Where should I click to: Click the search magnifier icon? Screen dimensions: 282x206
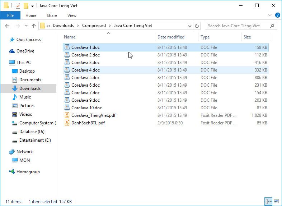pyautogui.click(x=272, y=26)
